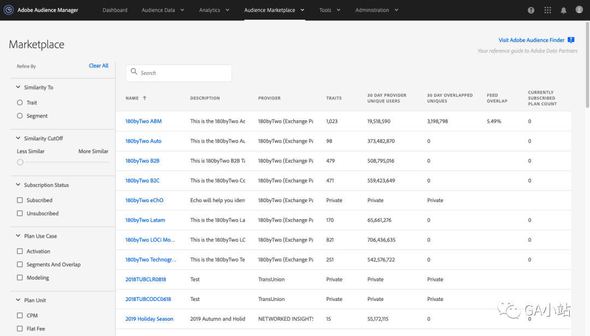Tick the Segments And Overlap checkbox

[x=20, y=264]
